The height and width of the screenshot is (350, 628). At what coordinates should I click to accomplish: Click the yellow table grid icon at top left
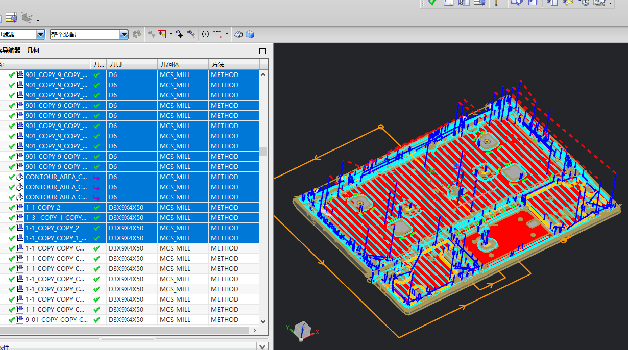[x=11, y=18]
